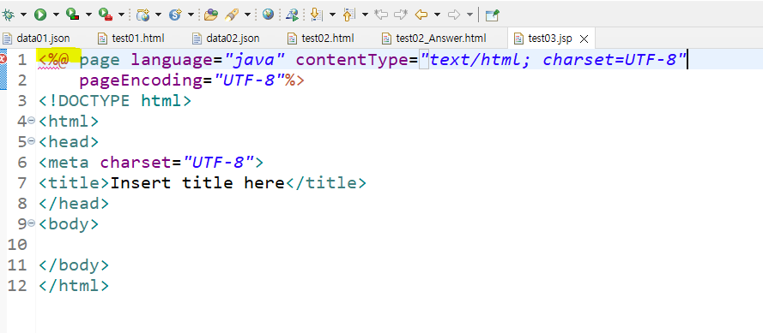Viewport: 763px width, 333px height.
Task: Click the Pin Editor icon
Action: [x=493, y=15]
